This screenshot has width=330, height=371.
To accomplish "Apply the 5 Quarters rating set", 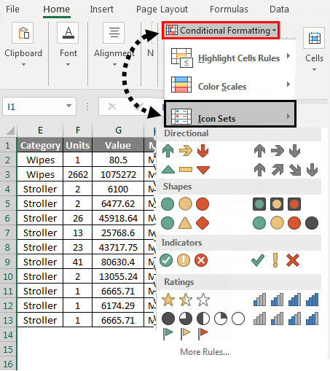I will 203,319.
